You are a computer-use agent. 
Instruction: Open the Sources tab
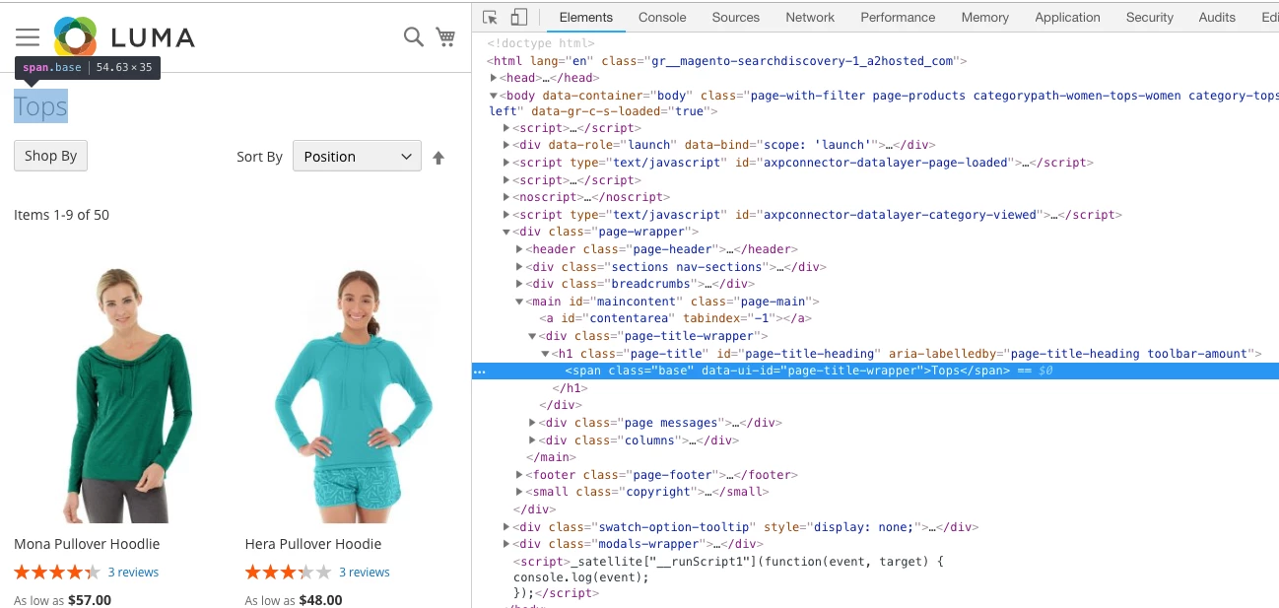(736, 17)
